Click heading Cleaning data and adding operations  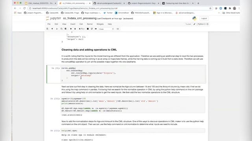pos(89,50)
